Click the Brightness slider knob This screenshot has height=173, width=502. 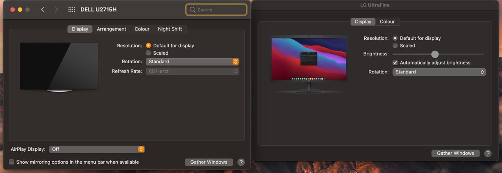(x=435, y=54)
